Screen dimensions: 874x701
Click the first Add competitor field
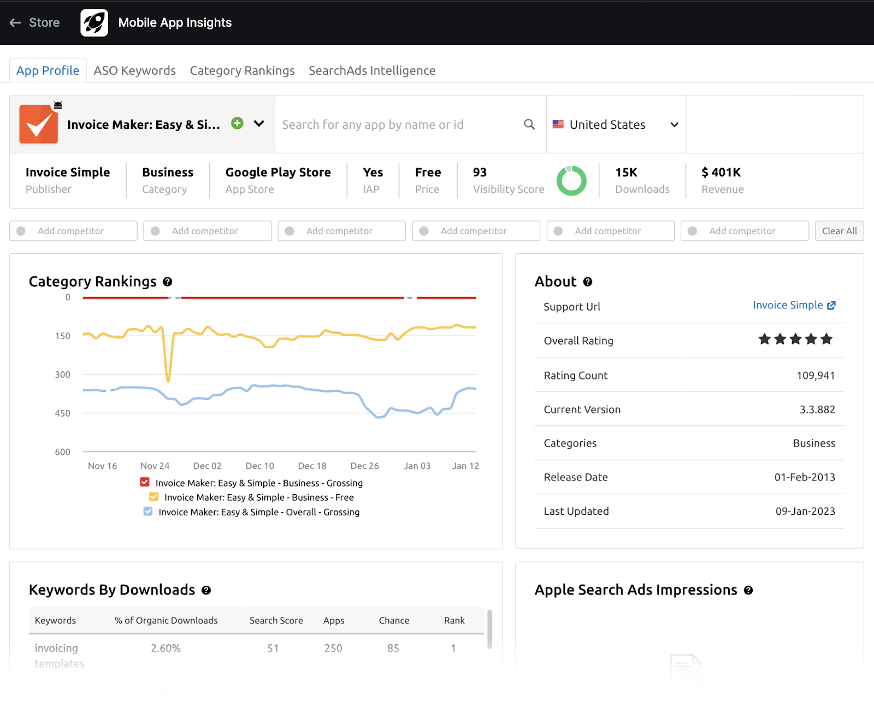[x=73, y=230]
